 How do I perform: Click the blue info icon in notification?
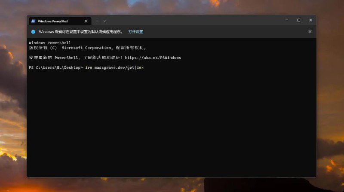33,32
